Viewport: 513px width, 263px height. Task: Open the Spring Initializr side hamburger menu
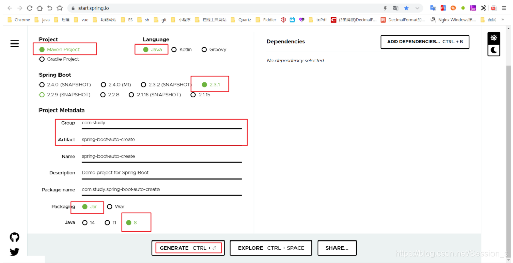click(x=15, y=43)
